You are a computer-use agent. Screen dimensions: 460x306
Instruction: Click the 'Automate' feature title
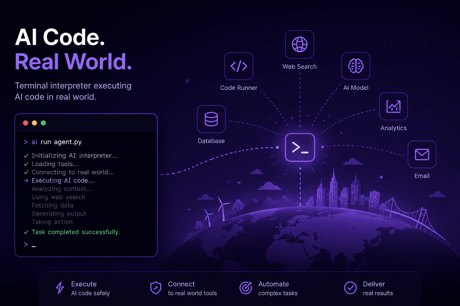(274, 284)
